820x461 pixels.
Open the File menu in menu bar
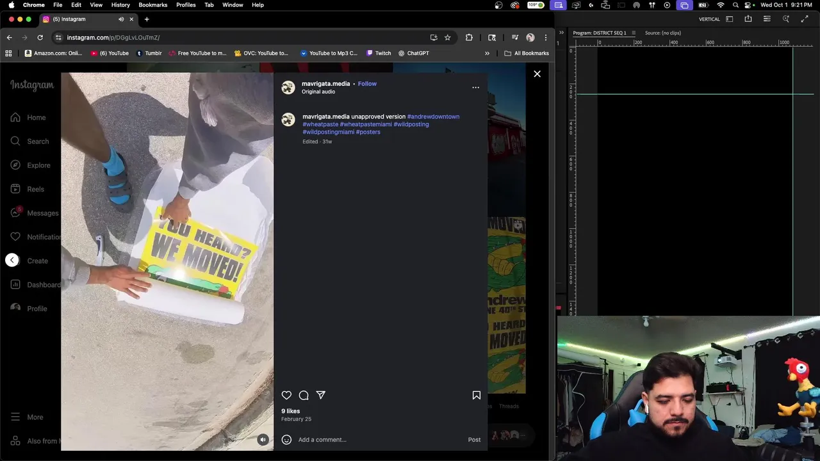[x=58, y=4]
